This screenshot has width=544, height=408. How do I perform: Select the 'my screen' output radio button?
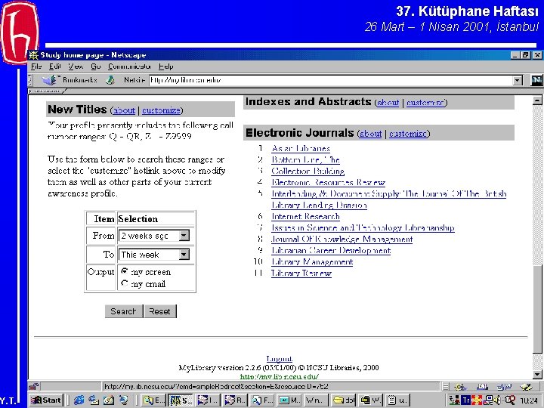click(x=125, y=271)
